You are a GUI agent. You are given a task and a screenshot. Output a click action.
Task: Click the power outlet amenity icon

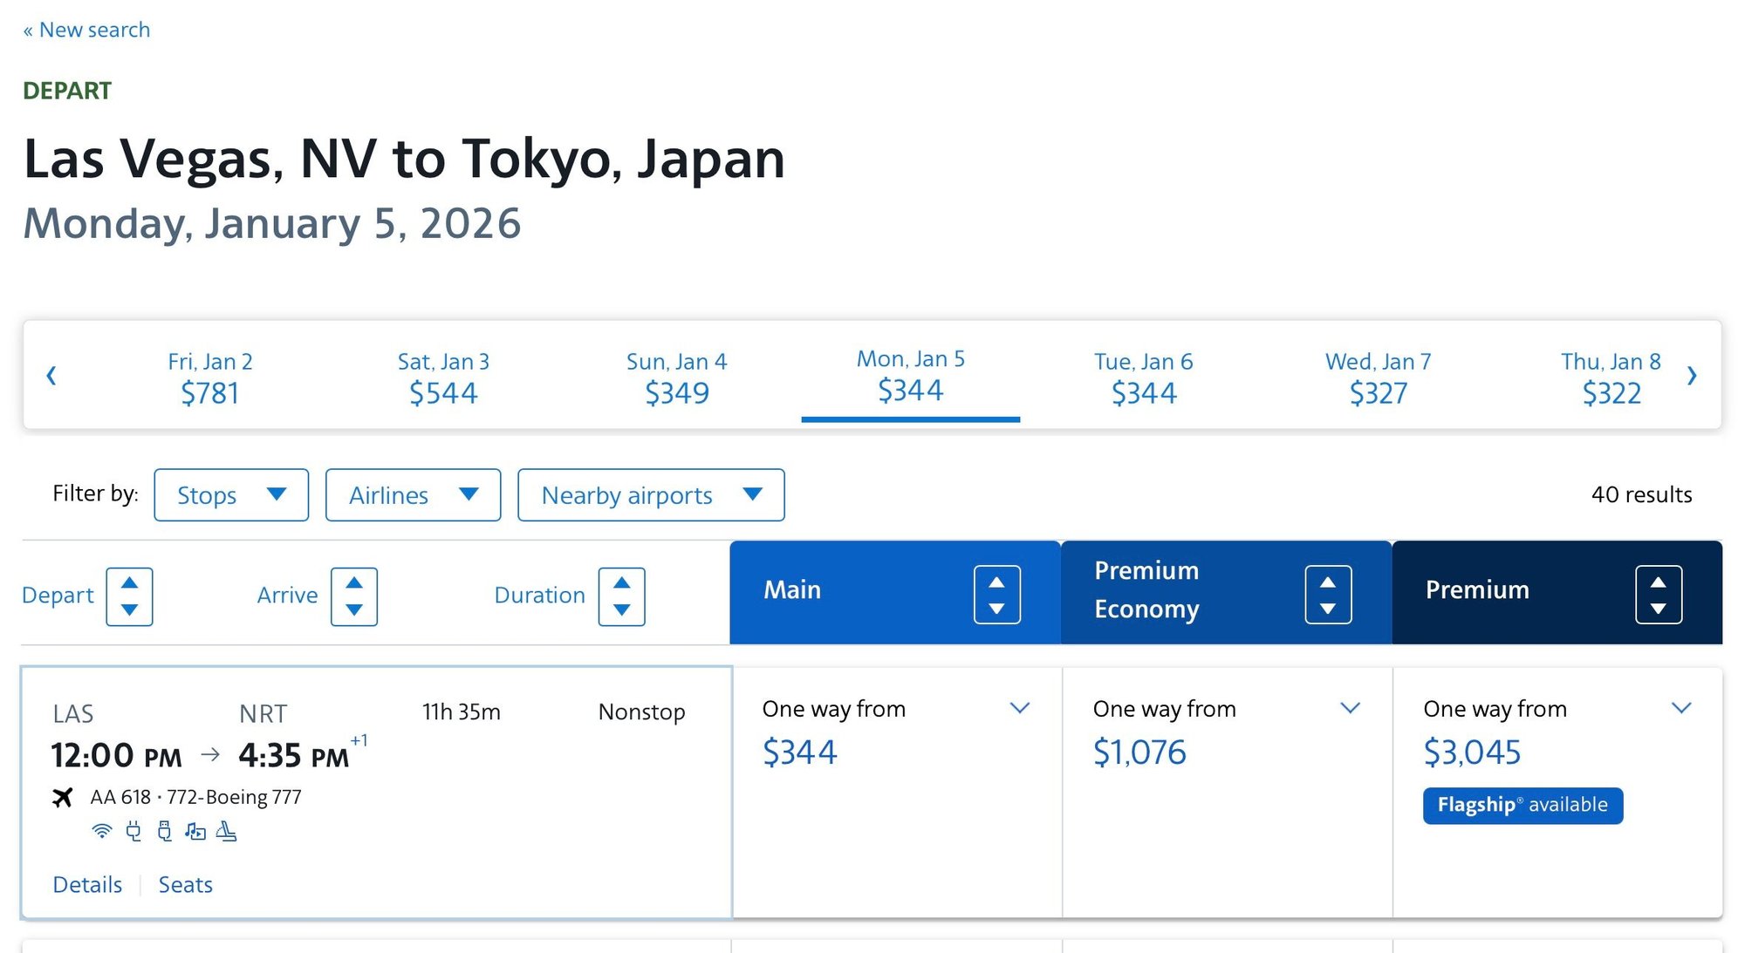pos(133,831)
